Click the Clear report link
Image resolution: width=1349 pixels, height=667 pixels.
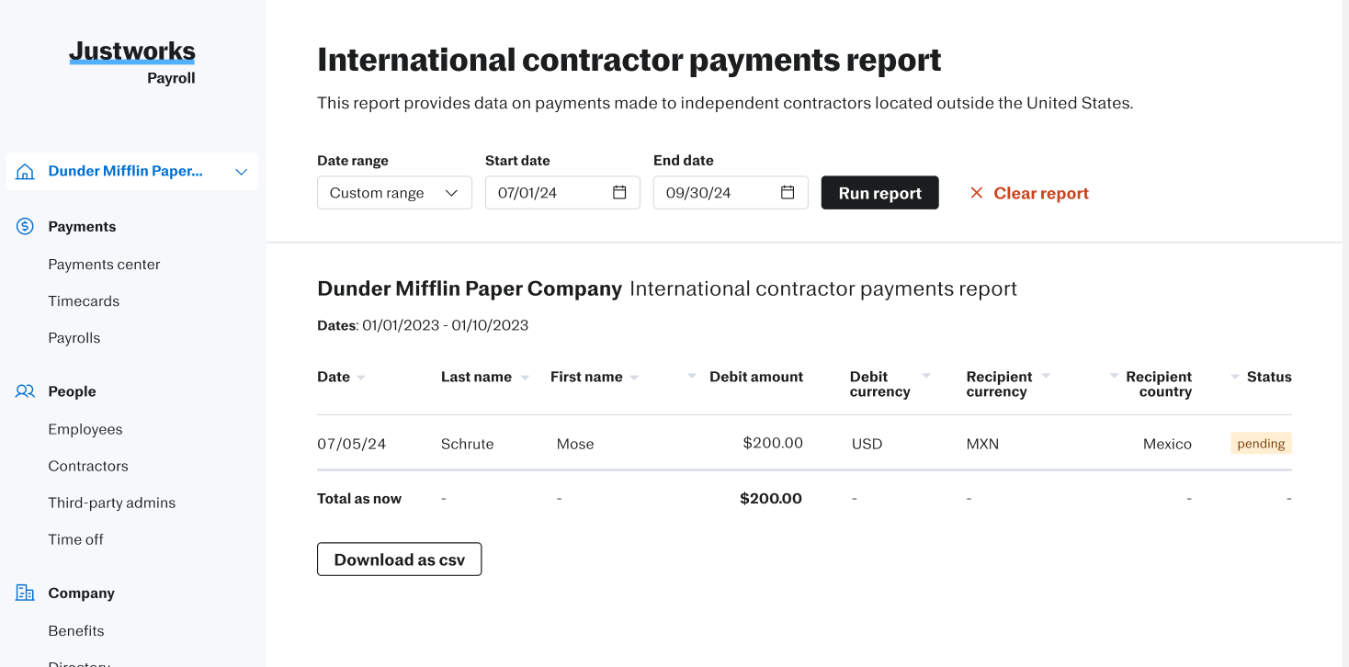[1040, 193]
